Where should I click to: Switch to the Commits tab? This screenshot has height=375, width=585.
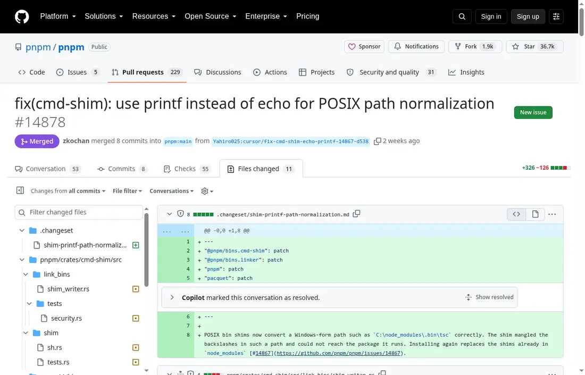122,169
